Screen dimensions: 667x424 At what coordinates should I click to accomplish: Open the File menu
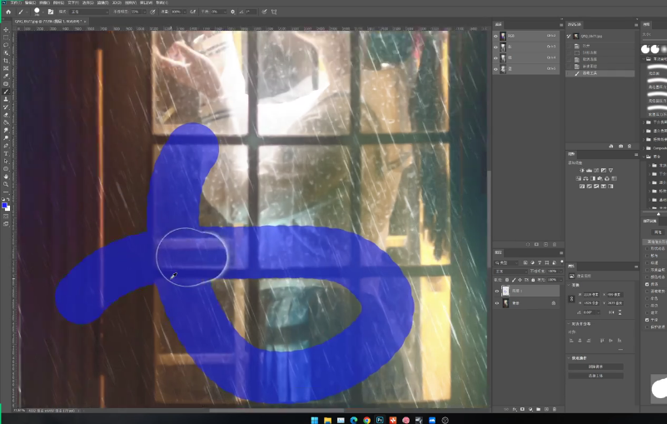click(16, 2)
